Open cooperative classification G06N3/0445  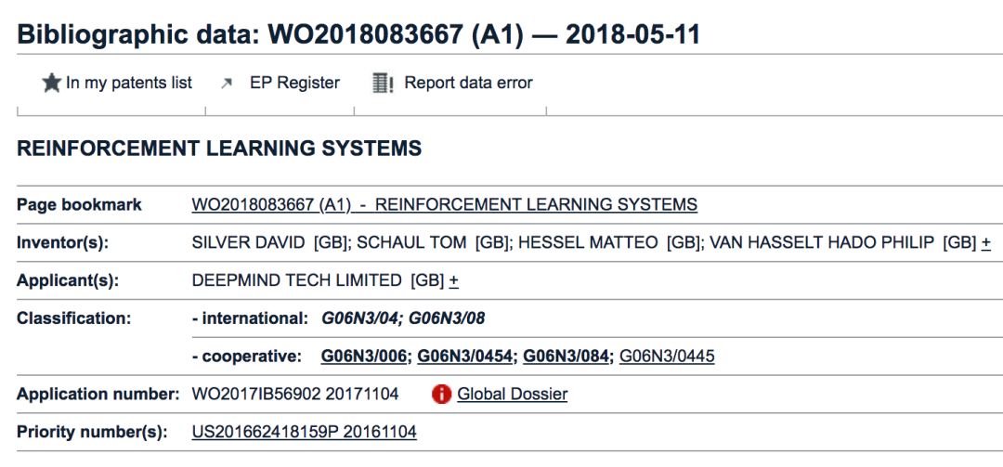667,357
